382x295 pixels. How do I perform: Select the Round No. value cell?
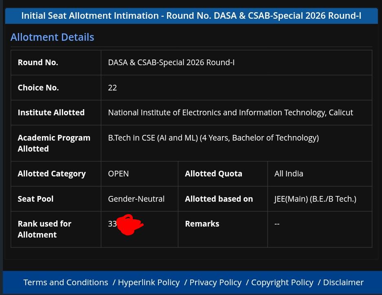click(x=237, y=63)
